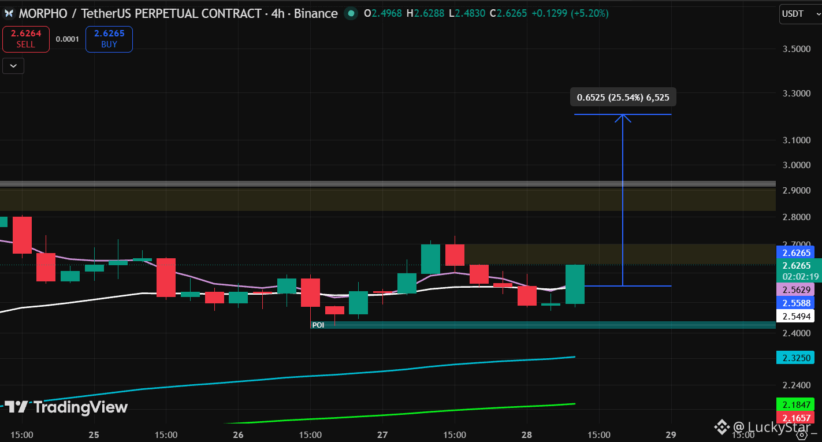Image resolution: width=822 pixels, height=442 pixels.
Task: Click the open value O2.4968
Action: click(384, 13)
